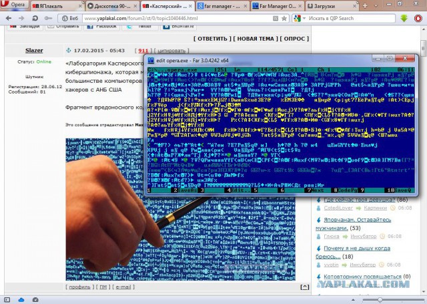Open the posted code fragment image
The height and width of the screenshot is (304, 427).
coord(180,209)
